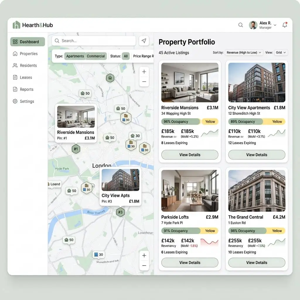Click "10 Leases Expiring" text
Screen dimensions: 300x300
[242, 252]
